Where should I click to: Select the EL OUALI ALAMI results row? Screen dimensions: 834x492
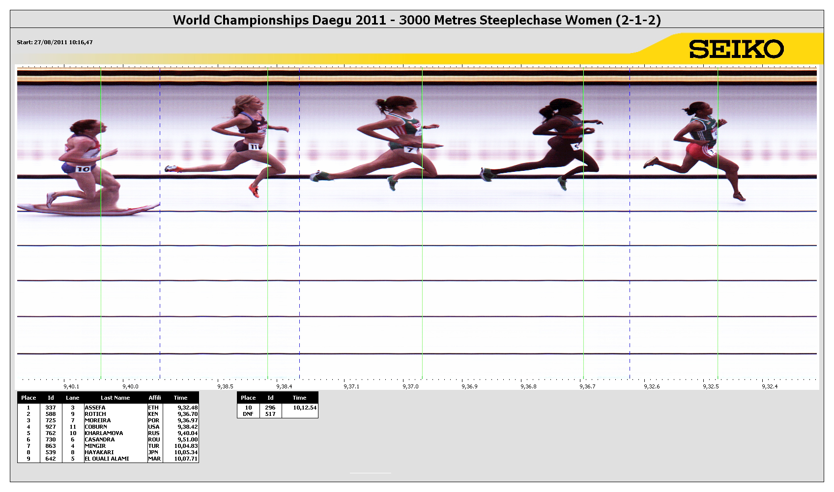[108, 459]
